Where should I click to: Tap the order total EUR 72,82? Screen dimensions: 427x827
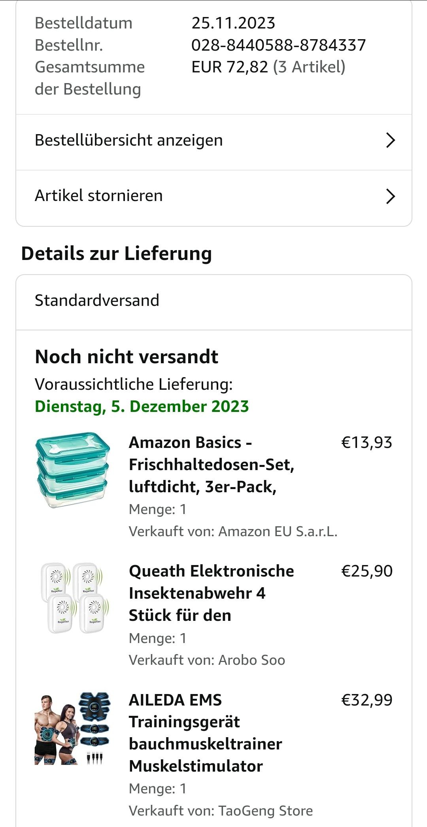tap(230, 67)
